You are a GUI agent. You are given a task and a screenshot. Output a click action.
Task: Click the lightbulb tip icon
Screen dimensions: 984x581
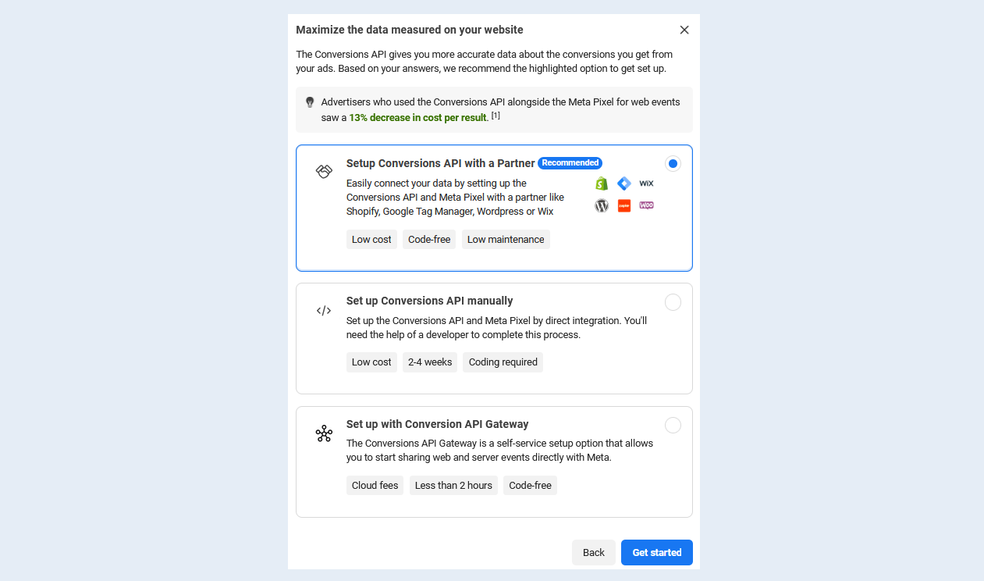310,102
